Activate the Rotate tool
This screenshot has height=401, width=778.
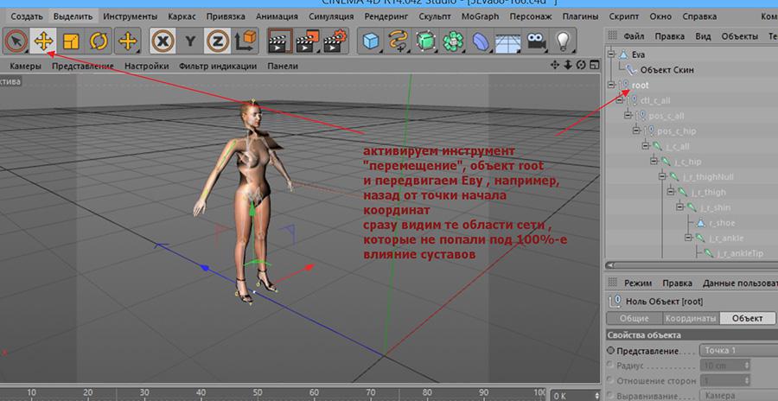[x=99, y=41]
